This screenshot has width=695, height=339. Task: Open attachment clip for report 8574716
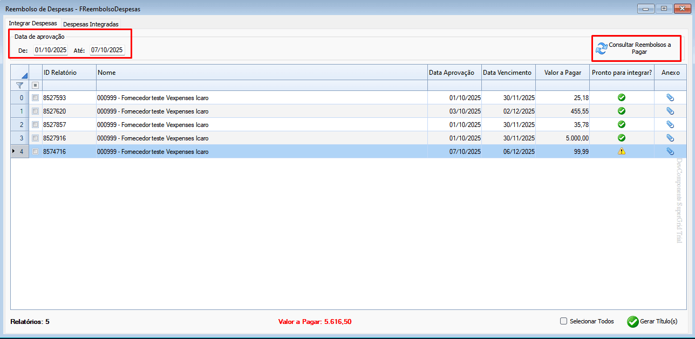670,151
